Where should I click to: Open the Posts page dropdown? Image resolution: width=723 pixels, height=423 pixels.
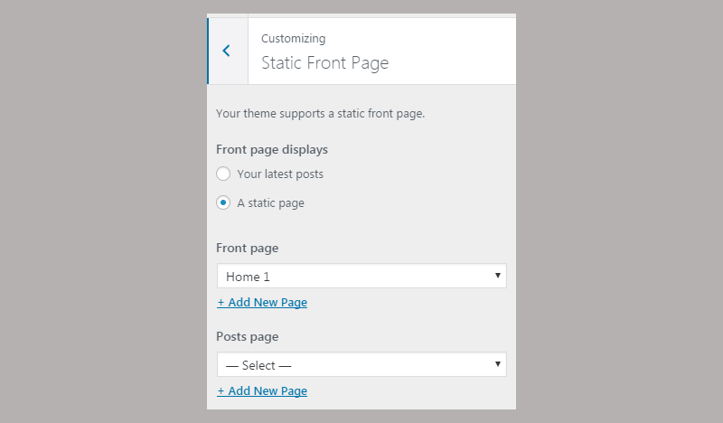[x=361, y=364]
